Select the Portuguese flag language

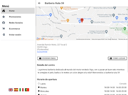[27, 90]
